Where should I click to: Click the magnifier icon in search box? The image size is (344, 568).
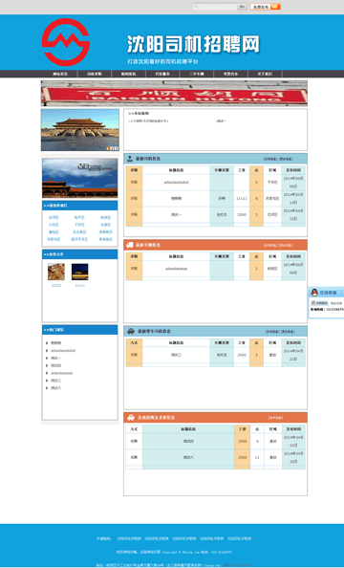tap(197, 7)
